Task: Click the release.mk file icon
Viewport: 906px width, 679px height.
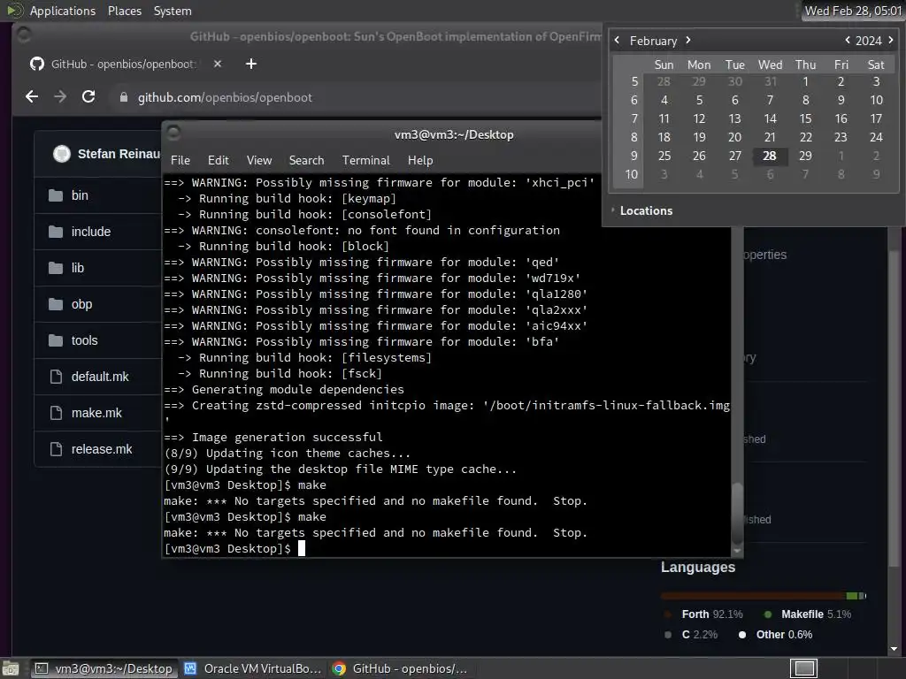Action: (x=56, y=449)
